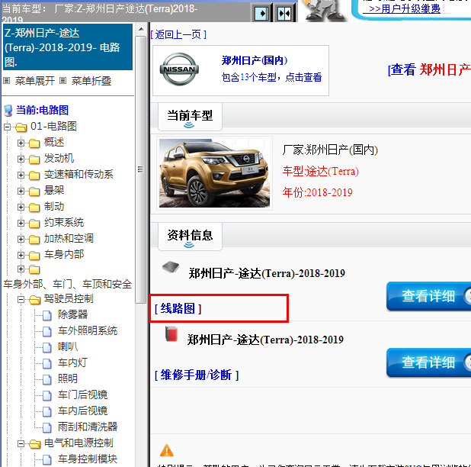Click the tree scrollbar up arrow
The width and height of the screenshot is (471, 467).
[x=140, y=30]
